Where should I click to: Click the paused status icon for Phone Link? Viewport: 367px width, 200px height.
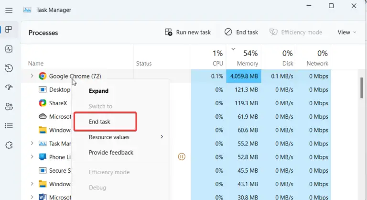pyautogui.click(x=182, y=156)
